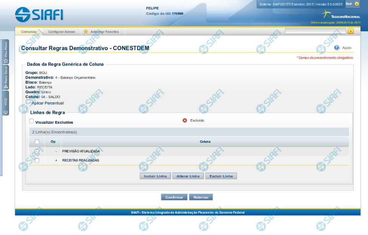
Task: Click the Tesouro Nacional logo
Action: point(340,15)
